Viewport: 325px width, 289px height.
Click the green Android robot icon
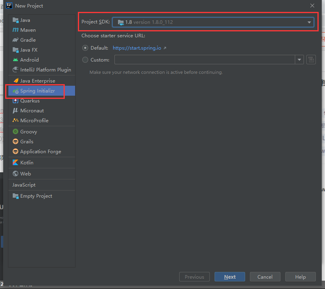point(15,60)
